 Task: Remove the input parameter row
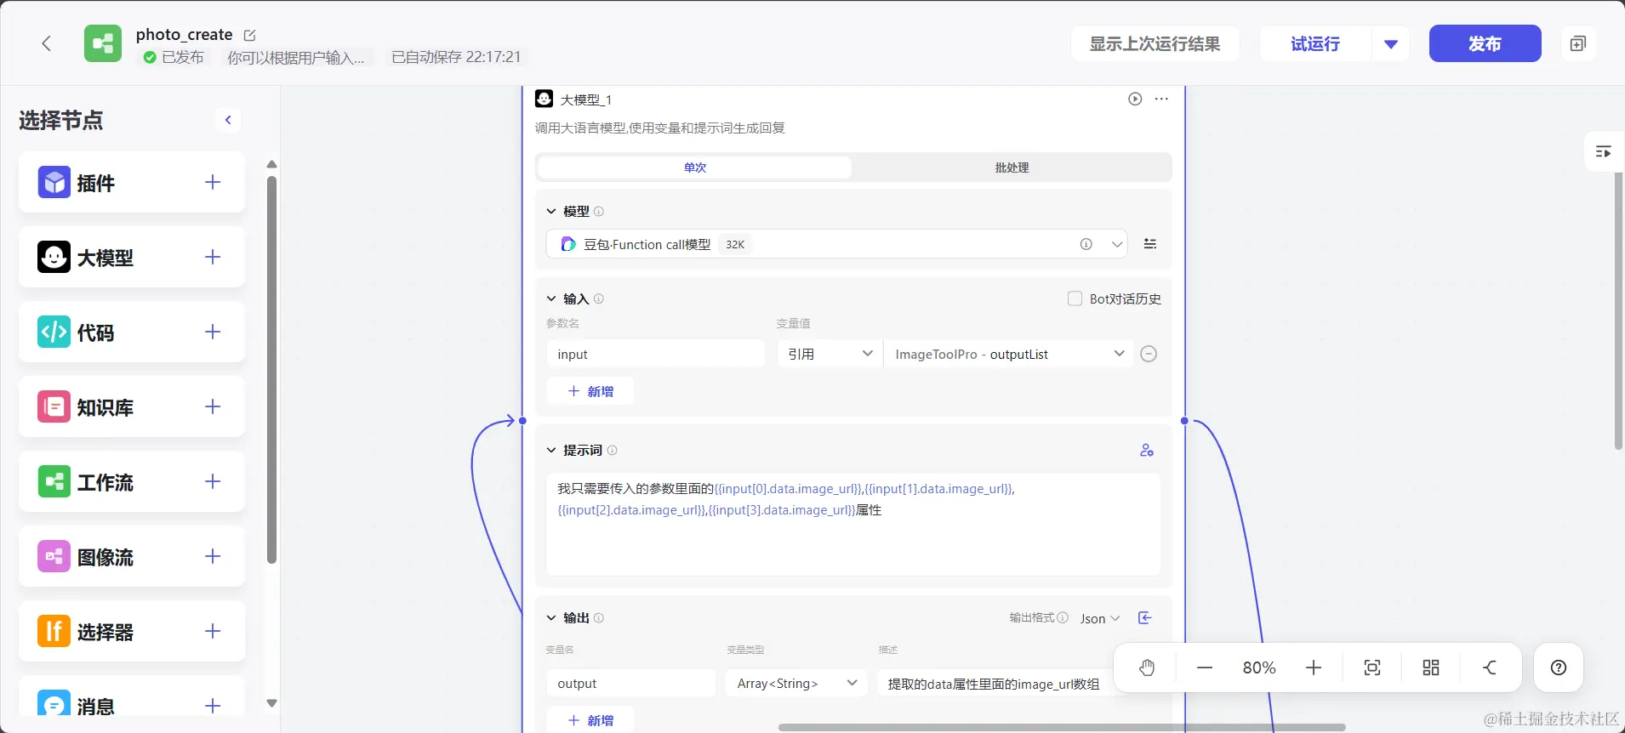[x=1149, y=354]
